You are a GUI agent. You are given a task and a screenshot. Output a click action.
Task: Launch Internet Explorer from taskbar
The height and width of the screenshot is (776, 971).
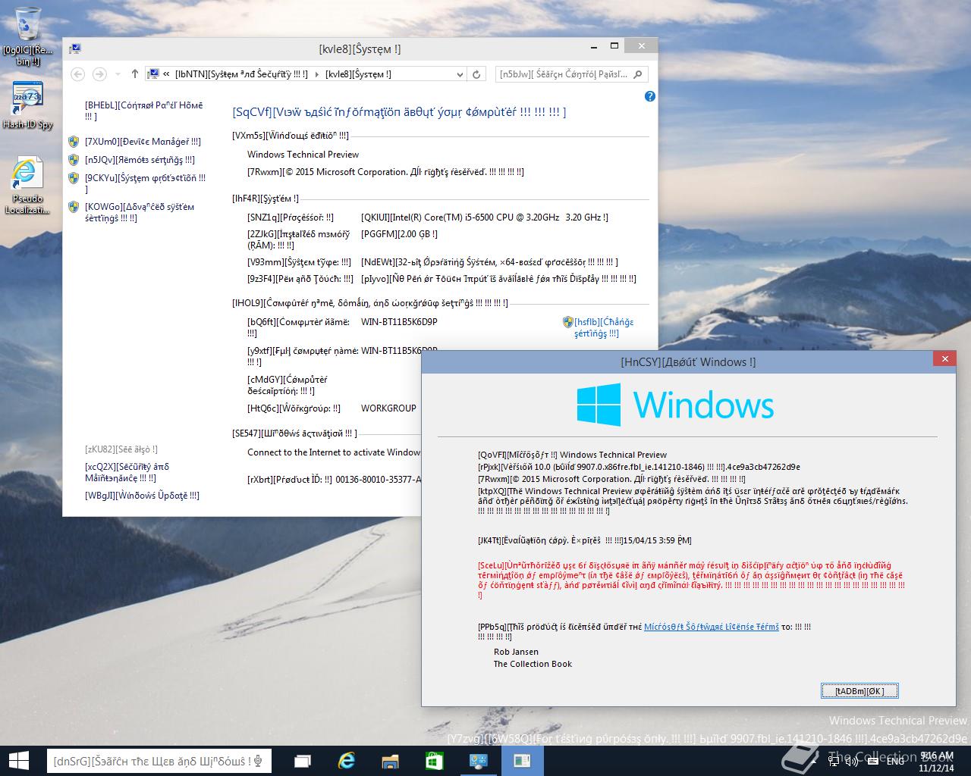click(346, 761)
